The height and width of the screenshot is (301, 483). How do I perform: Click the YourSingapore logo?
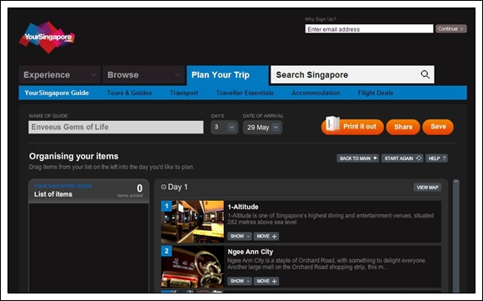click(x=47, y=38)
